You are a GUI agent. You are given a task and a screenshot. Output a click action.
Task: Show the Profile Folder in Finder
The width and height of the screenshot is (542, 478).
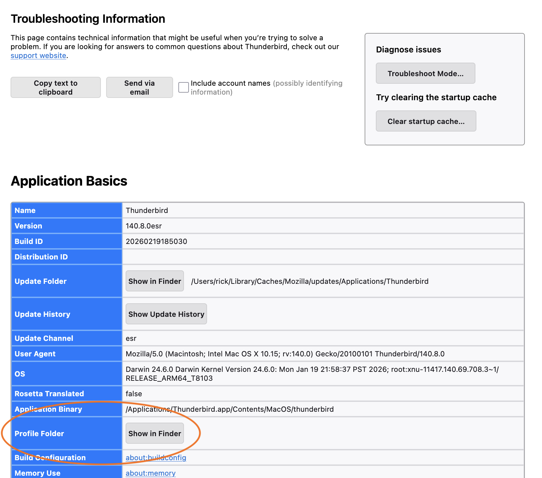(155, 433)
